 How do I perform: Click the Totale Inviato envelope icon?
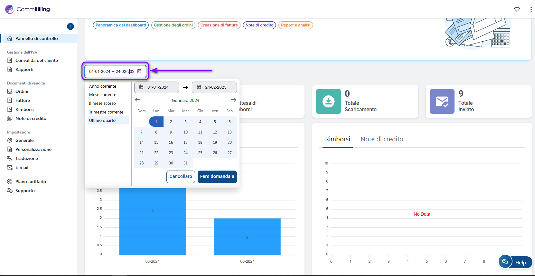coord(442,101)
